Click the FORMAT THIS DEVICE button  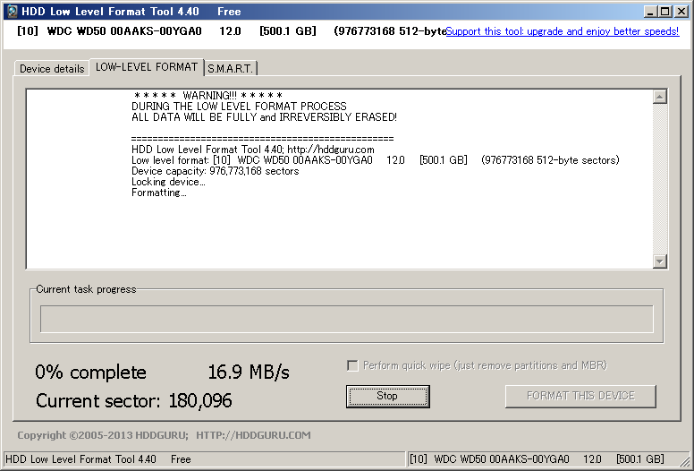tap(580, 396)
